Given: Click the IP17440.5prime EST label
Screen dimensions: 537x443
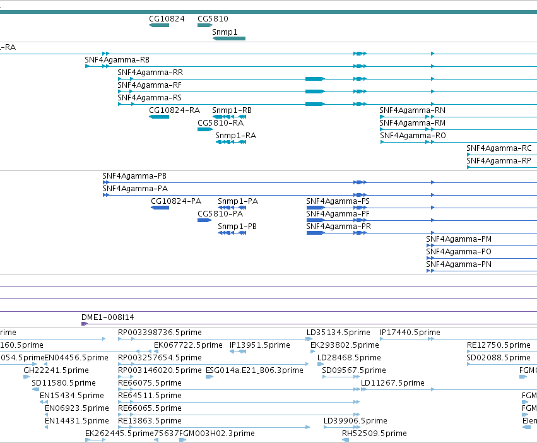Looking at the screenshot, I should tap(410, 333).
